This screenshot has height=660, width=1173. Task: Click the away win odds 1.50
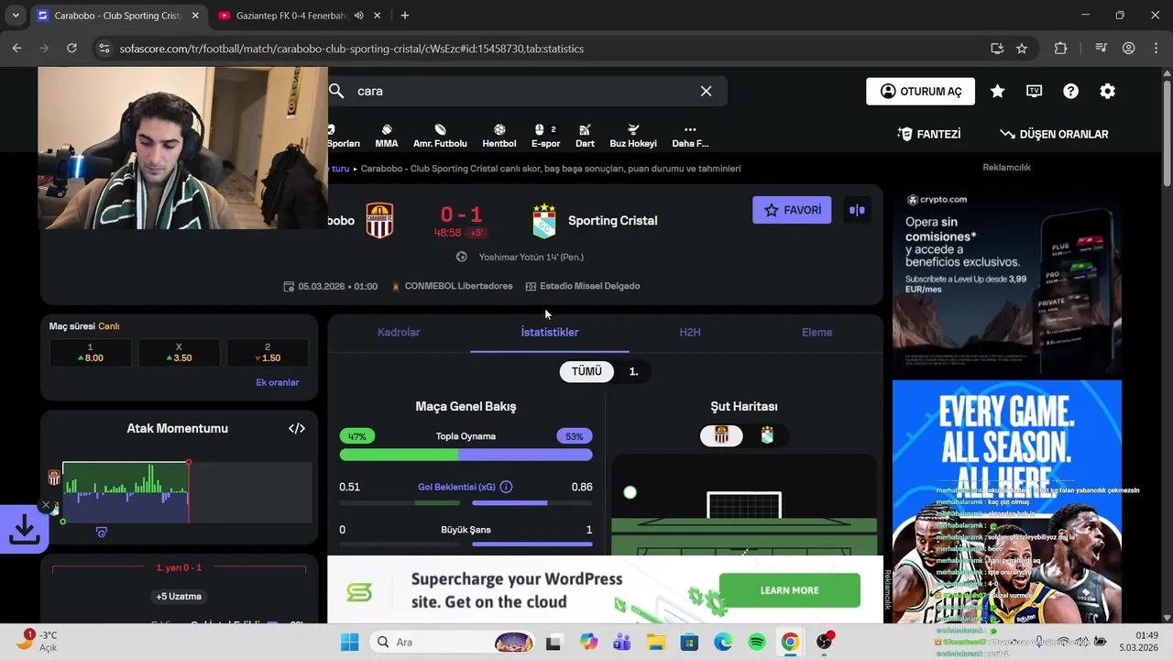268,353
